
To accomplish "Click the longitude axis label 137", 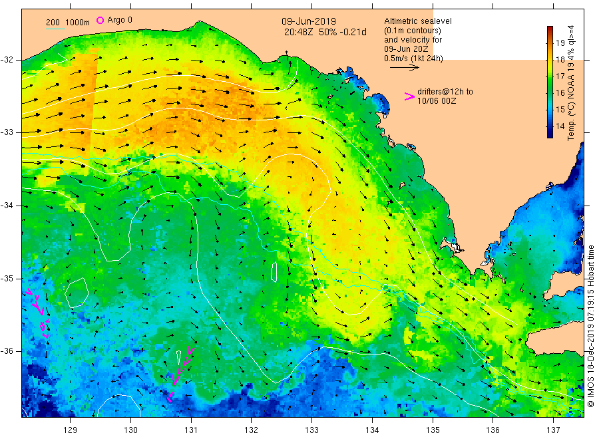I will click(553, 430).
